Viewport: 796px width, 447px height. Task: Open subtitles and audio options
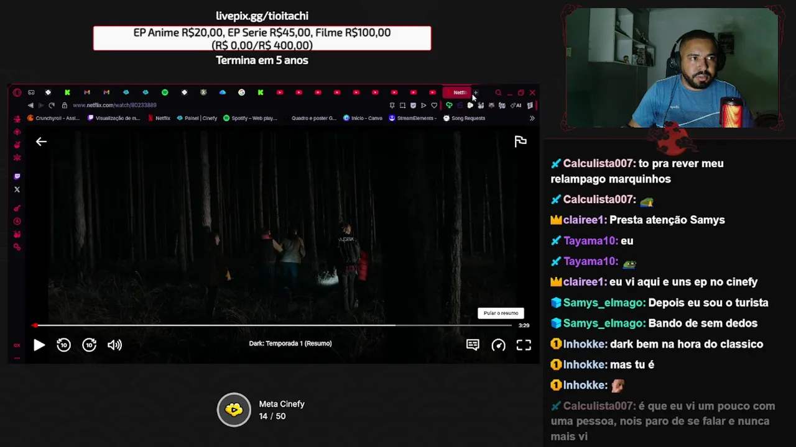pyautogui.click(x=473, y=345)
